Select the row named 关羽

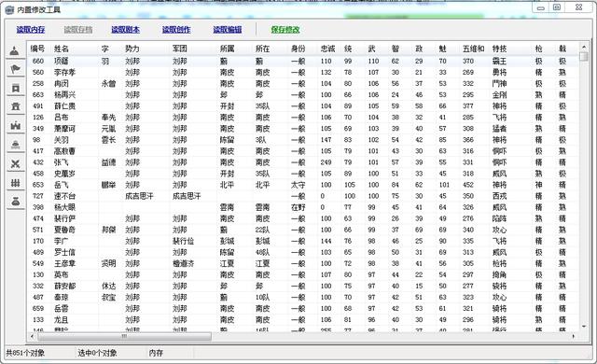pos(303,140)
